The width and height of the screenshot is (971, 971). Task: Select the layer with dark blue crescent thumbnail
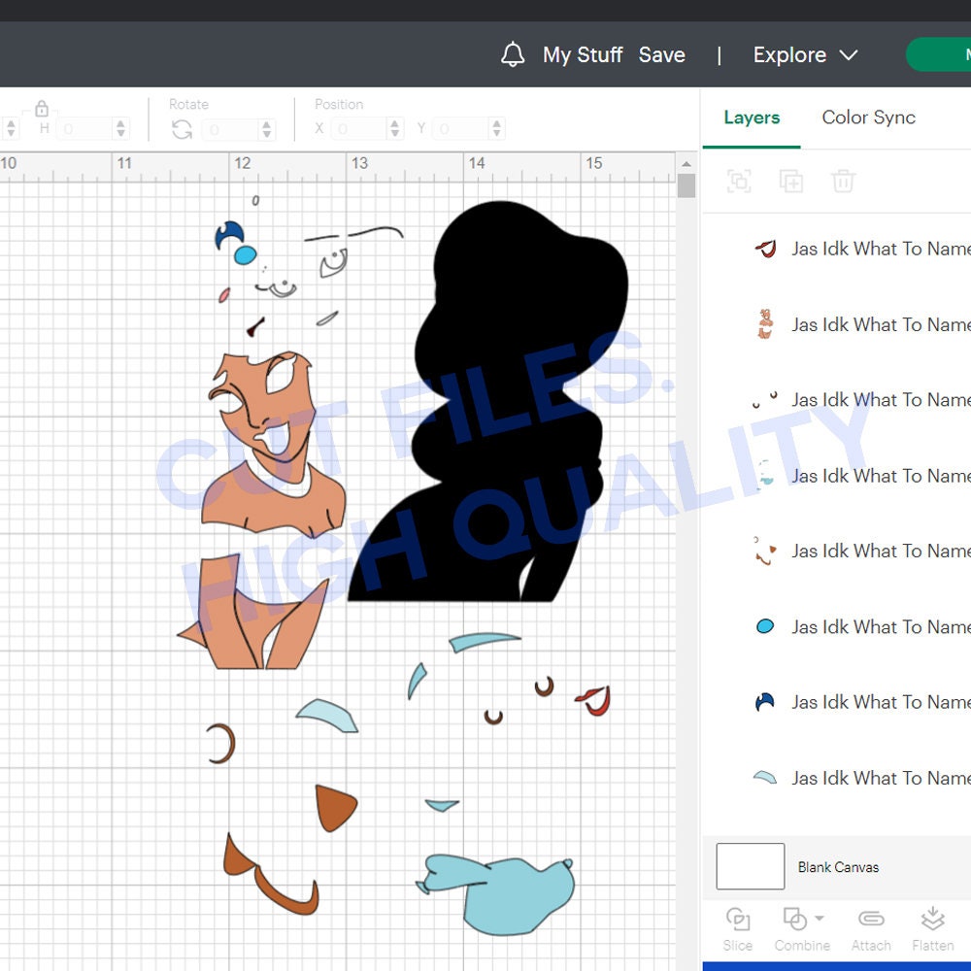(837, 702)
